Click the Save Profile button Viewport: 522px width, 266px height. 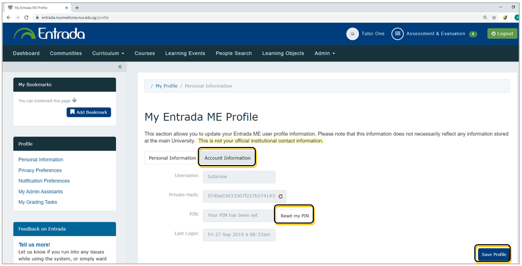point(494,255)
